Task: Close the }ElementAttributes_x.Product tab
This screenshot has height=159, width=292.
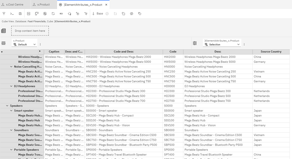Action: click(x=106, y=5)
